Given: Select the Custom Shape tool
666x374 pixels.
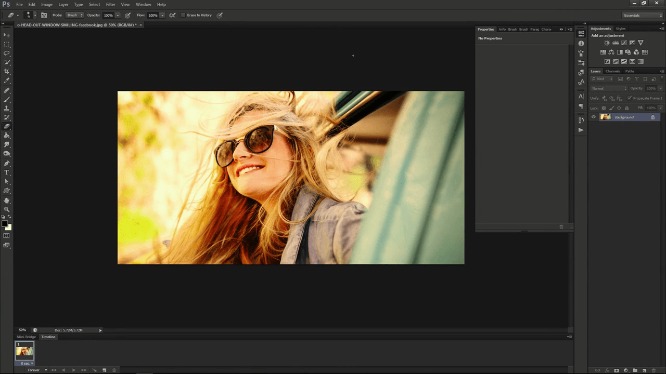Looking at the screenshot, I should point(7,191).
